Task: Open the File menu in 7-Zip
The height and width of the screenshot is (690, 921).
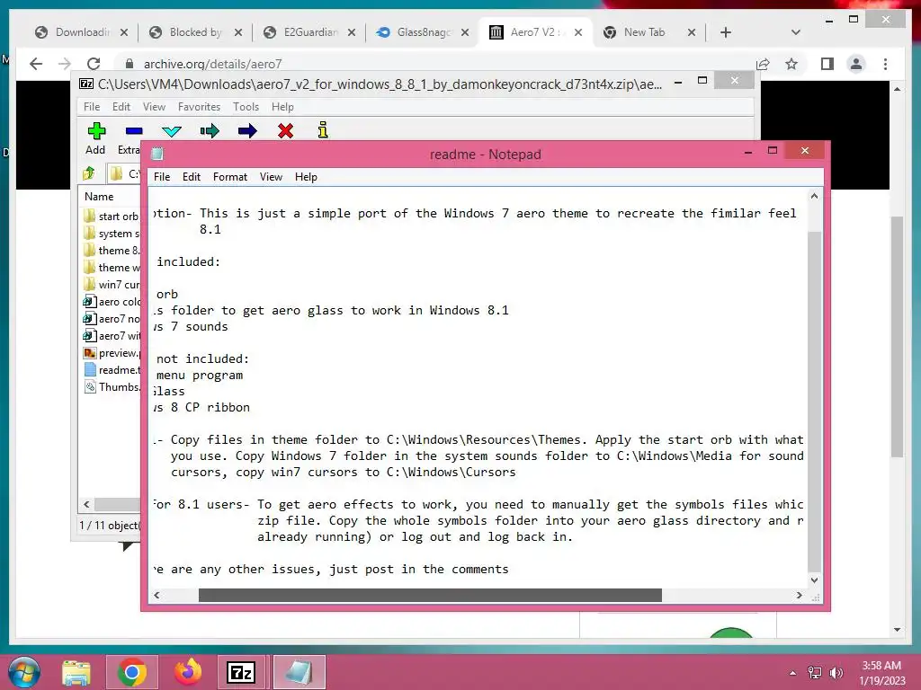Action: pos(92,107)
